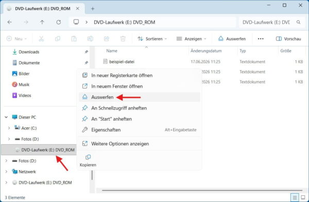Sort by Änderungsdatum column header
309x202 pixels.
click(206, 51)
